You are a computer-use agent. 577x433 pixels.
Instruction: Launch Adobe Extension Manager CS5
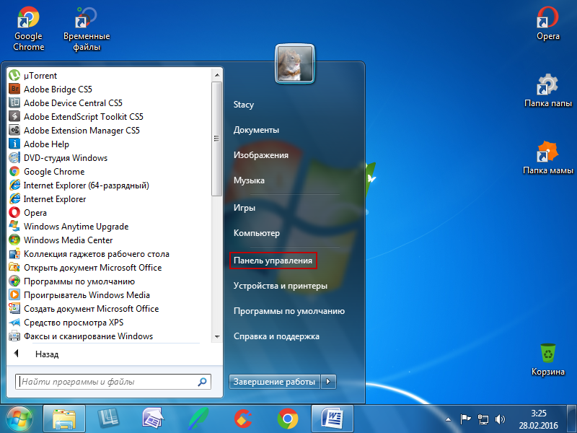pos(74,131)
